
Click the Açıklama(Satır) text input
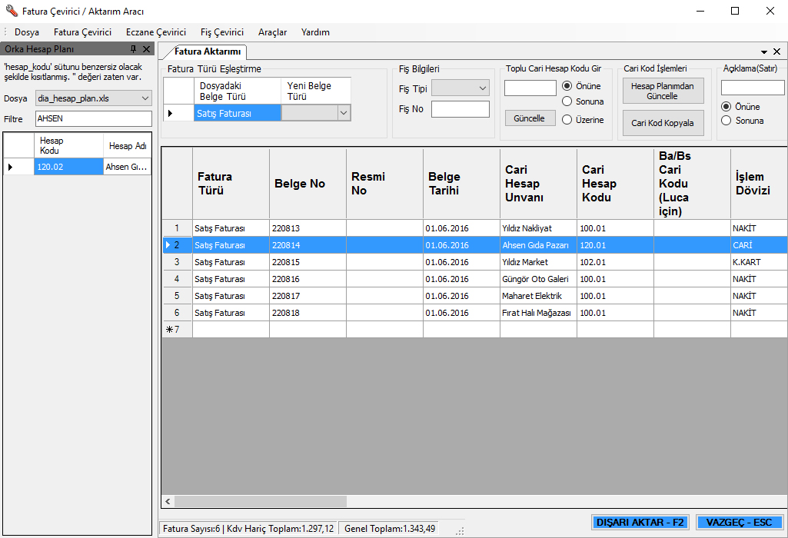coord(753,88)
